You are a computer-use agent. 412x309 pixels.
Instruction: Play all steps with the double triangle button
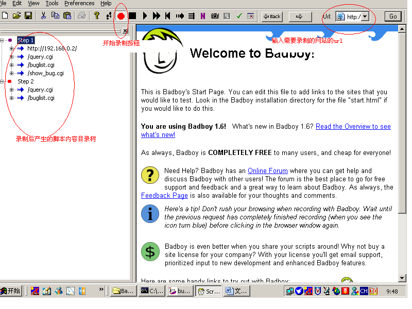(157, 16)
